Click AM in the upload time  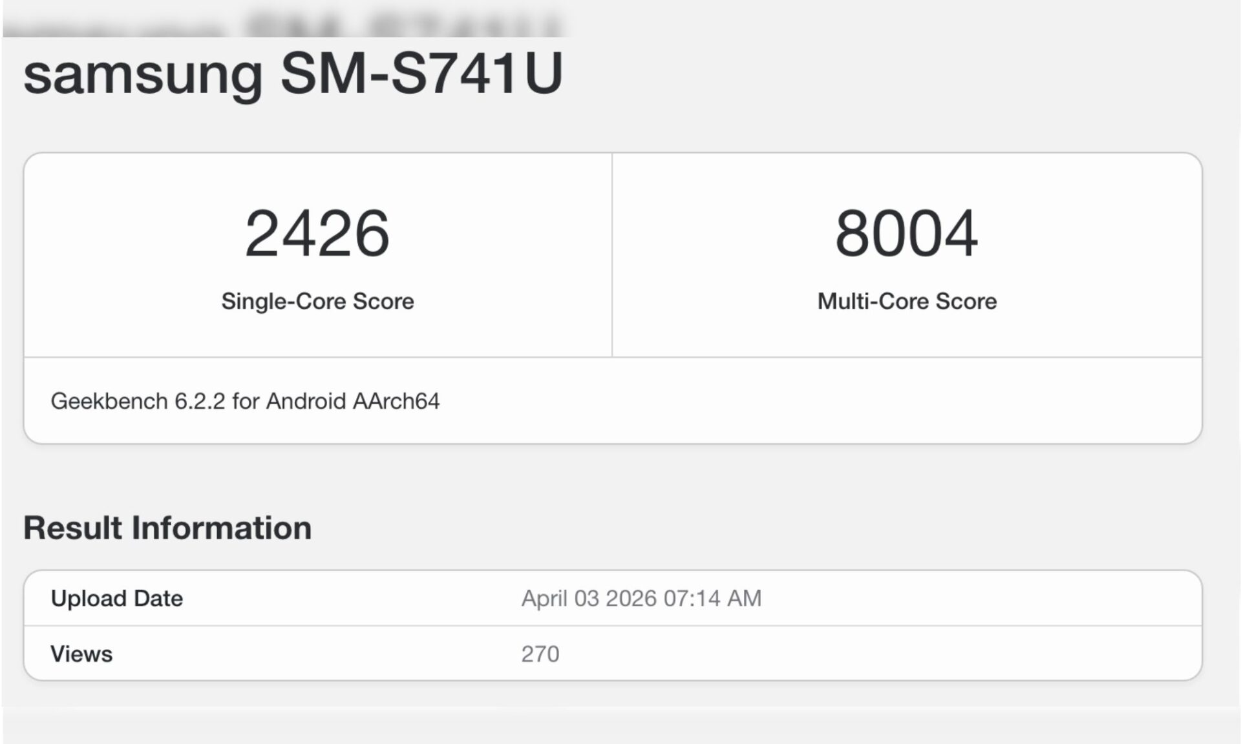745,598
